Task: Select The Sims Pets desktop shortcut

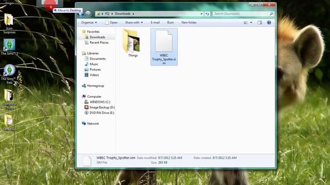Action: click(9, 74)
